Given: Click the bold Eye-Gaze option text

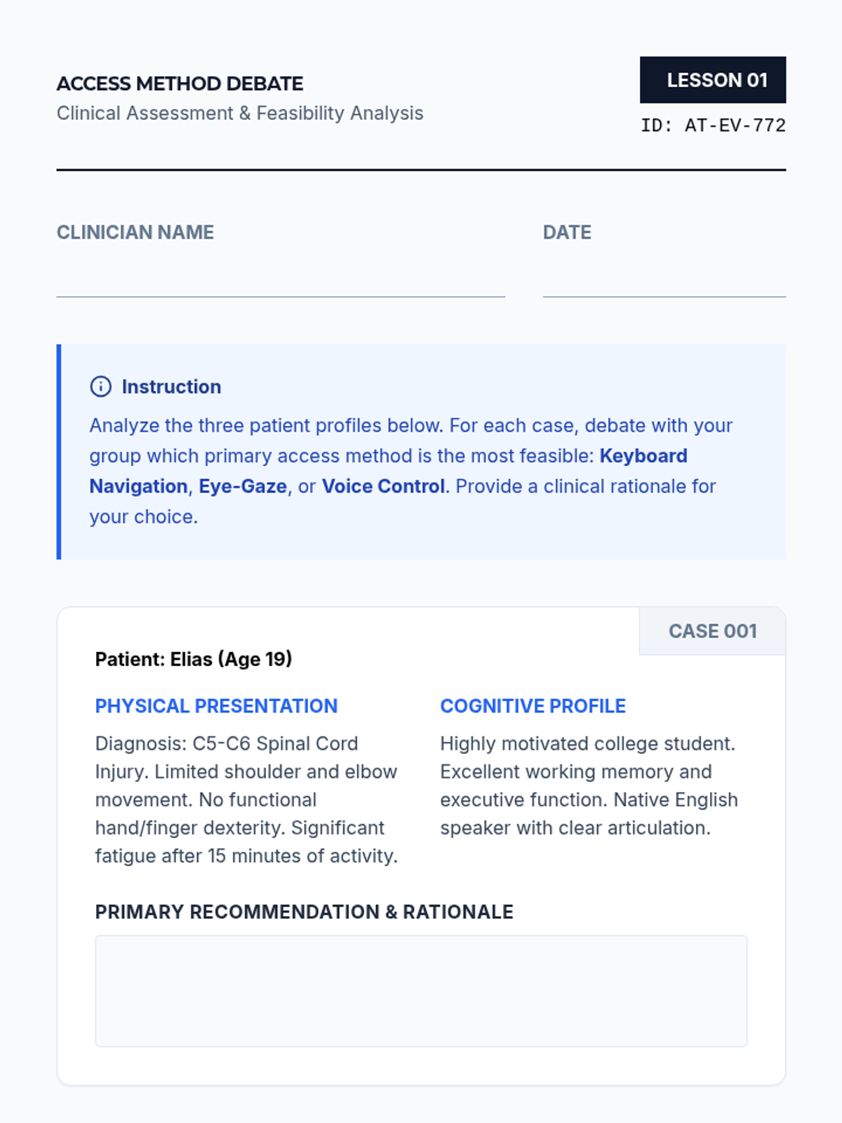Looking at the screenshot, I should [x=243, y=486].
